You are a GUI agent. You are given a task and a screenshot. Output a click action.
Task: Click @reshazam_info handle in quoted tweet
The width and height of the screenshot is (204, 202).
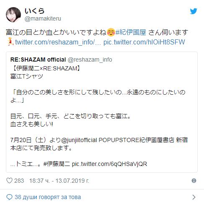pos(90,60)
